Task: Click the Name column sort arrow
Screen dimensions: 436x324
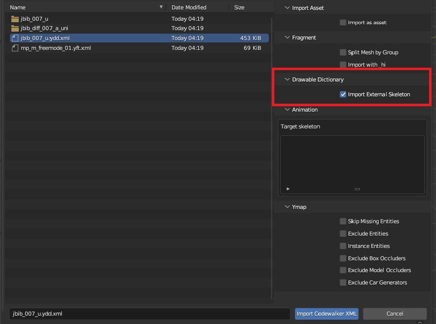Action: 161,7
